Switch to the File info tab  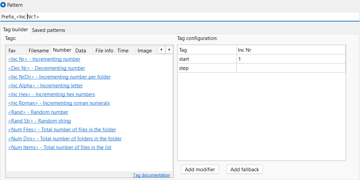pyautogui.click(x=104, y=50)
